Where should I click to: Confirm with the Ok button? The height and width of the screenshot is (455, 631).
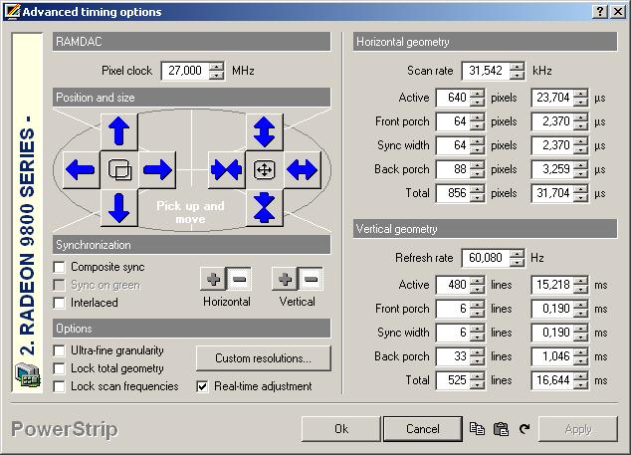click(340, 429)
